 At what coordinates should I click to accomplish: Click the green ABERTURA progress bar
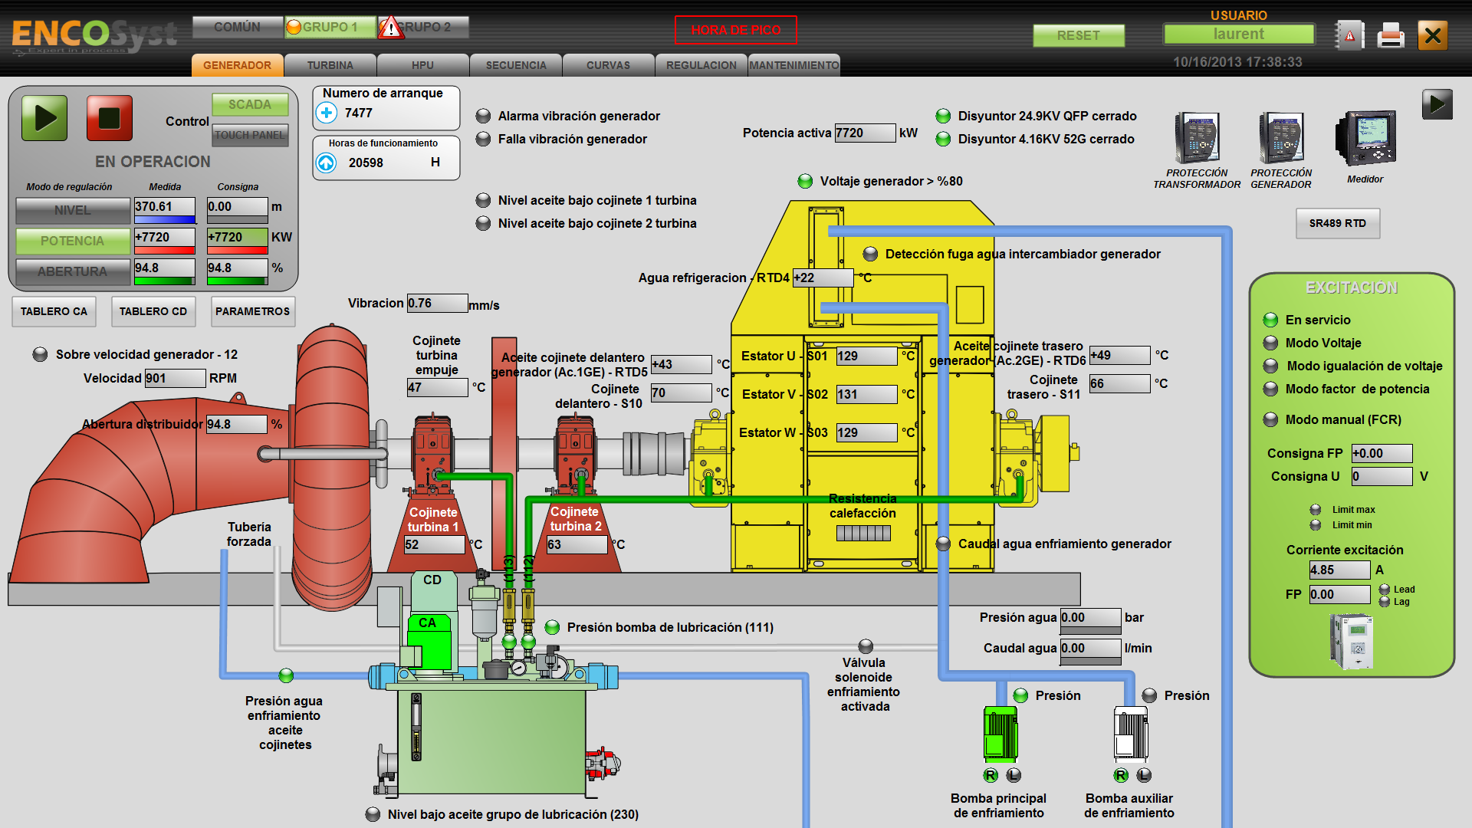165,282
